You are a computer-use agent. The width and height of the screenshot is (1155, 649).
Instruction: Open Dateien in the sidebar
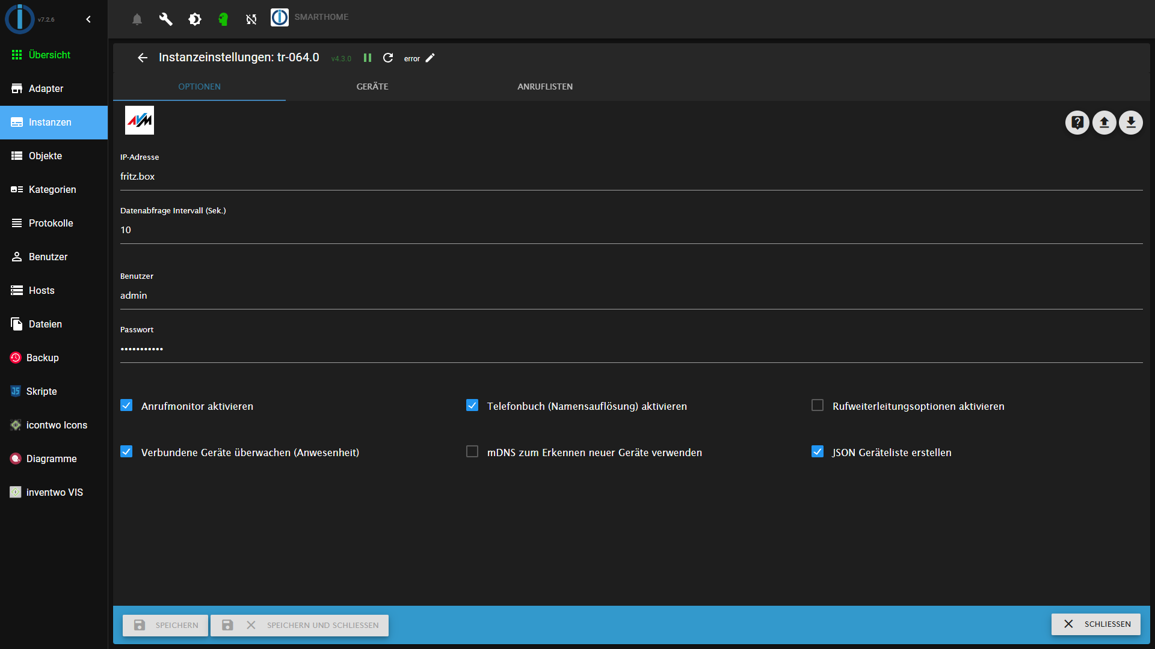coord(54,324)
